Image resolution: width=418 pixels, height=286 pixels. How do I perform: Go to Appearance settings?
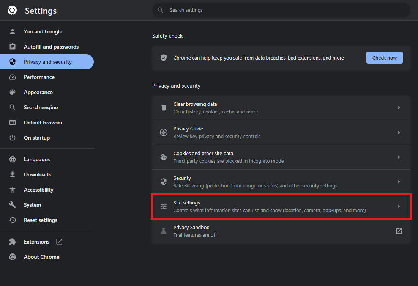coord(47,92)
